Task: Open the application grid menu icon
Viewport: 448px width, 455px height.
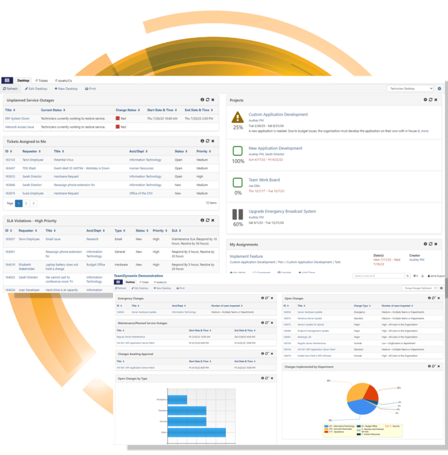Action: point(7,80)
